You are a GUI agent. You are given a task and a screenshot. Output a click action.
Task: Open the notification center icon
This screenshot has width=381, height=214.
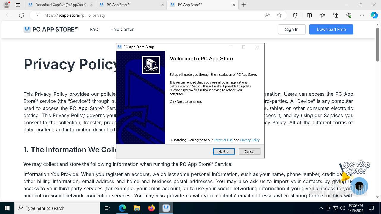[x=371, y=208]
